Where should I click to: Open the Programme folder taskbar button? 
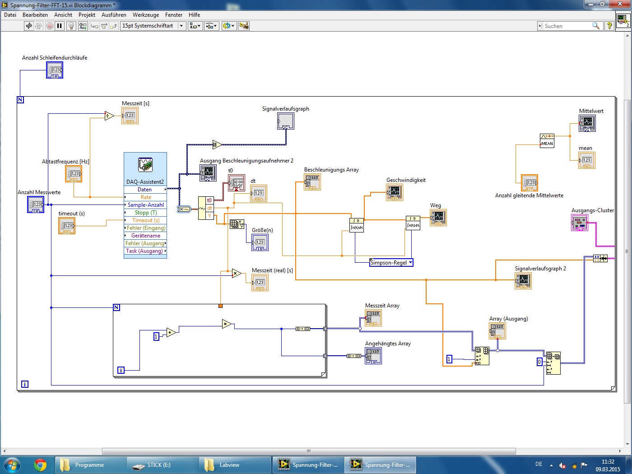tap(91, 465)
